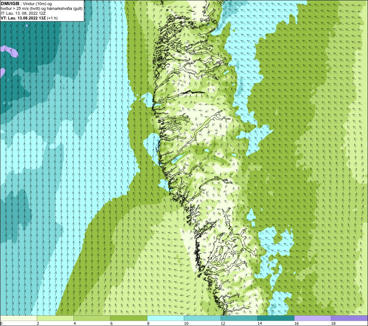
Task: Click the legend label '12'
Action: 223,323
